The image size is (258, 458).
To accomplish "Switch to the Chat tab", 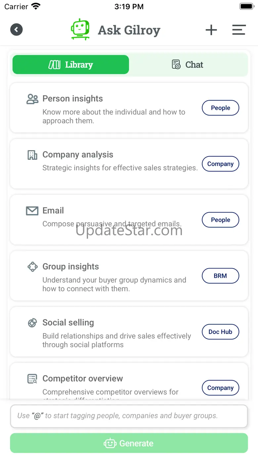I will tap(188, 65).
